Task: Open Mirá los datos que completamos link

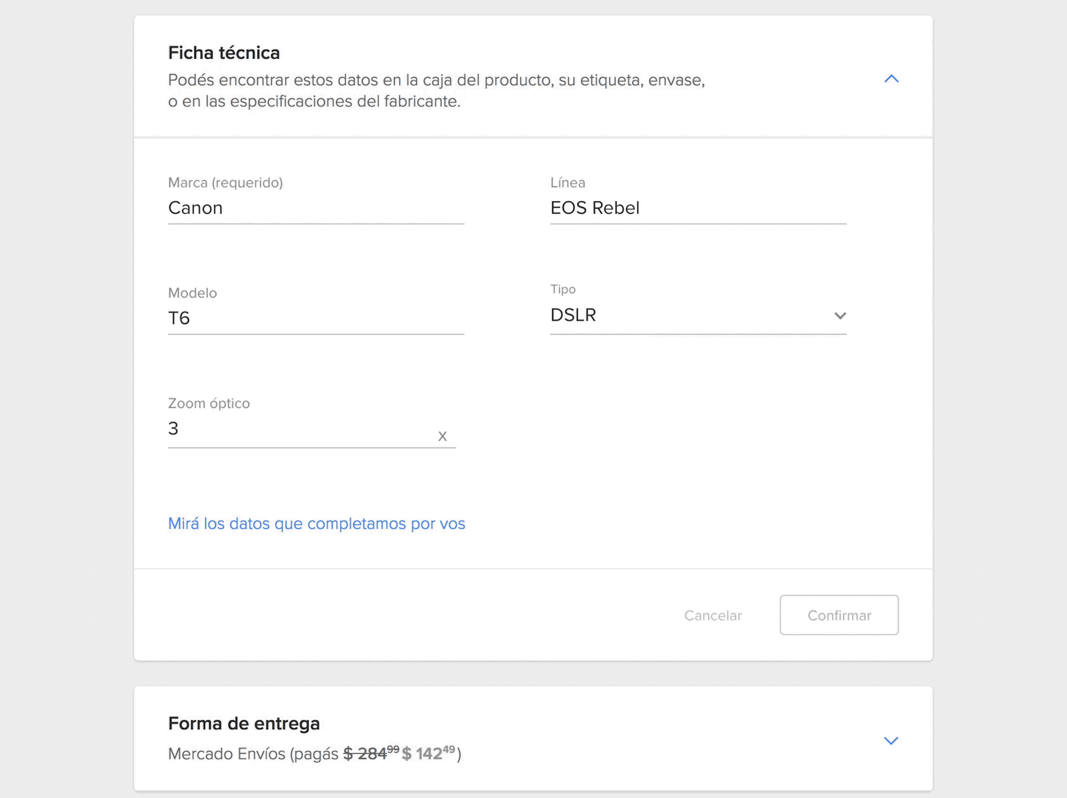Action: [x=317, y=524]
